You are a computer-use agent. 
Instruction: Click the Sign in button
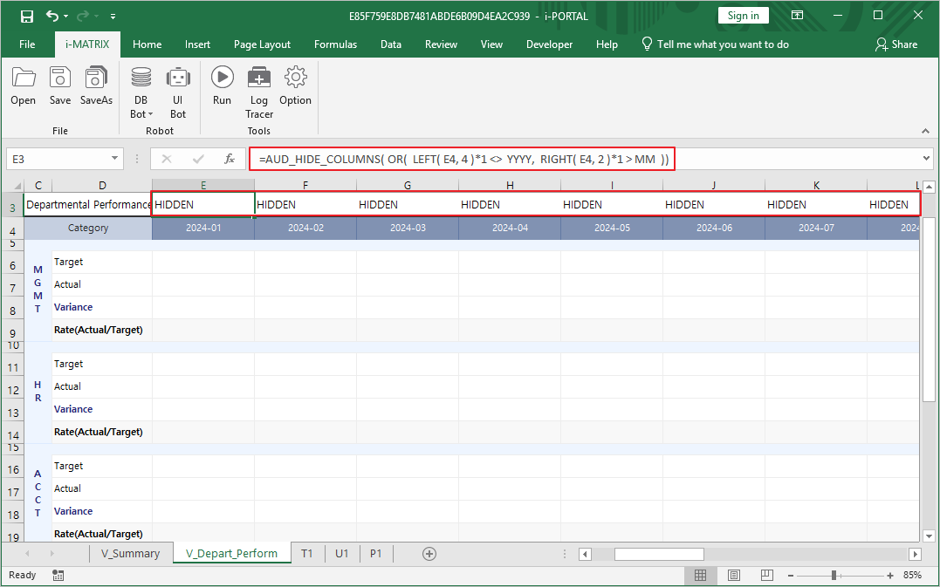[x=743, y=15]
